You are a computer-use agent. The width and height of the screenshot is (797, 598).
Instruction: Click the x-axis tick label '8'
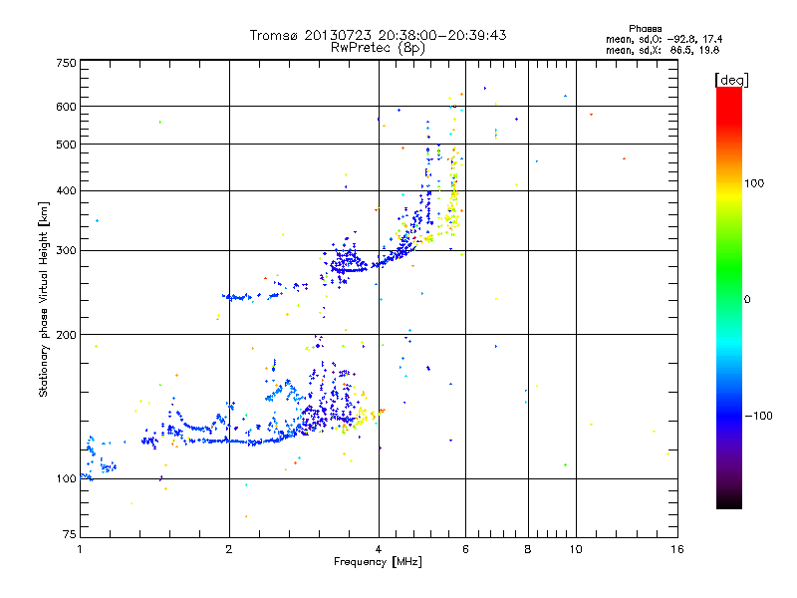[528, 549]
